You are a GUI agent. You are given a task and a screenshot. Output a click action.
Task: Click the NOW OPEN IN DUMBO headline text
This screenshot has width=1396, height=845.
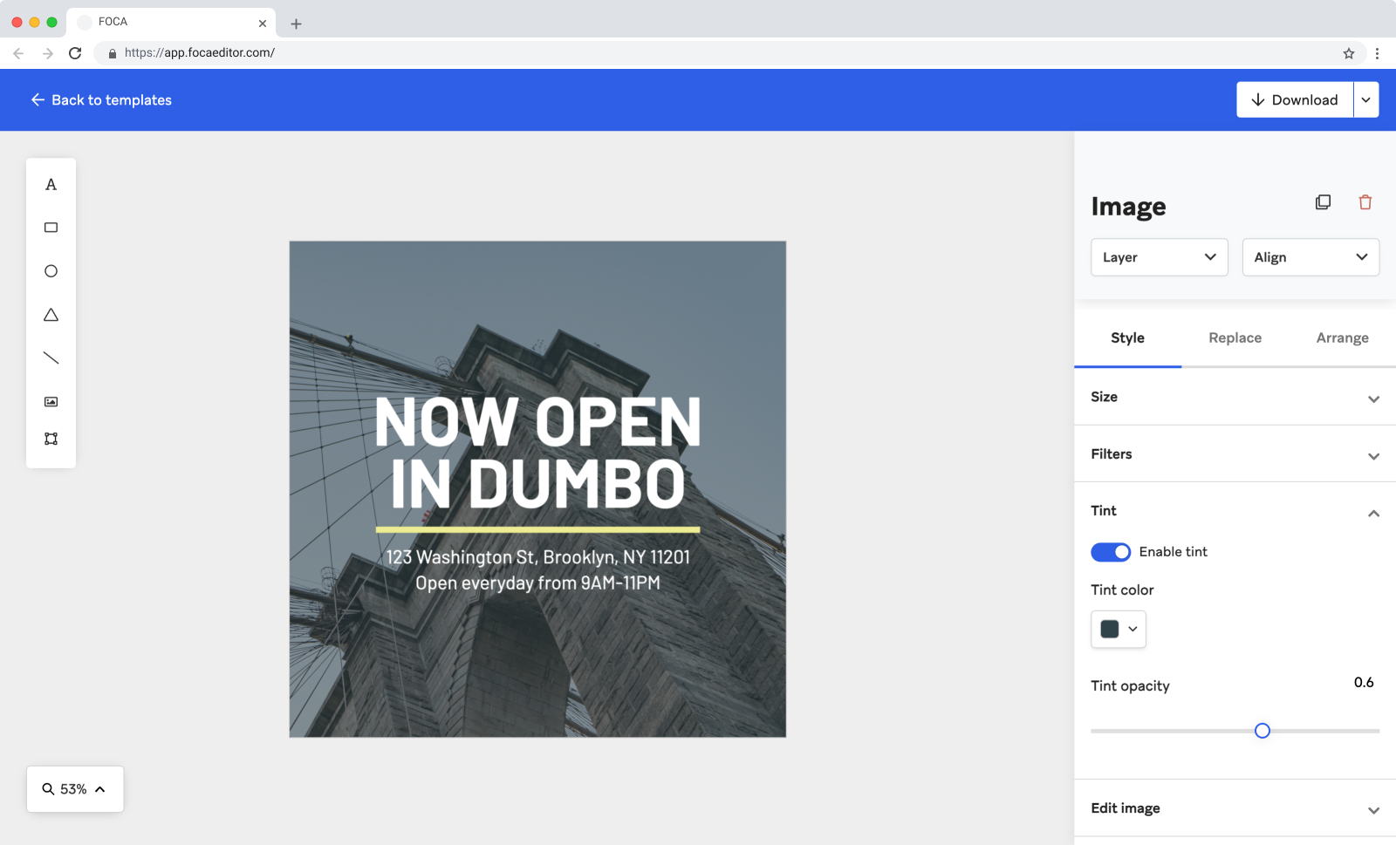537,453
